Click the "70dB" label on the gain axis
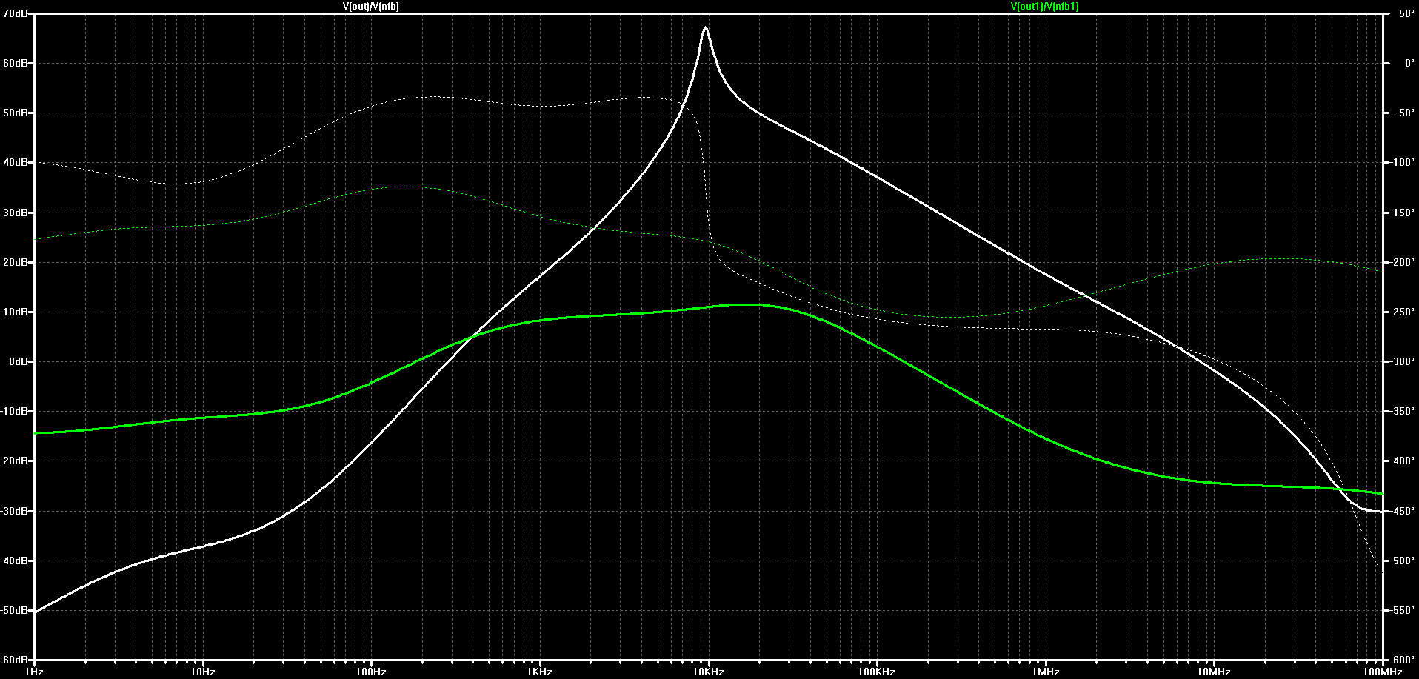Screen dimensions: 1419x679 click(x=16, y=13)
